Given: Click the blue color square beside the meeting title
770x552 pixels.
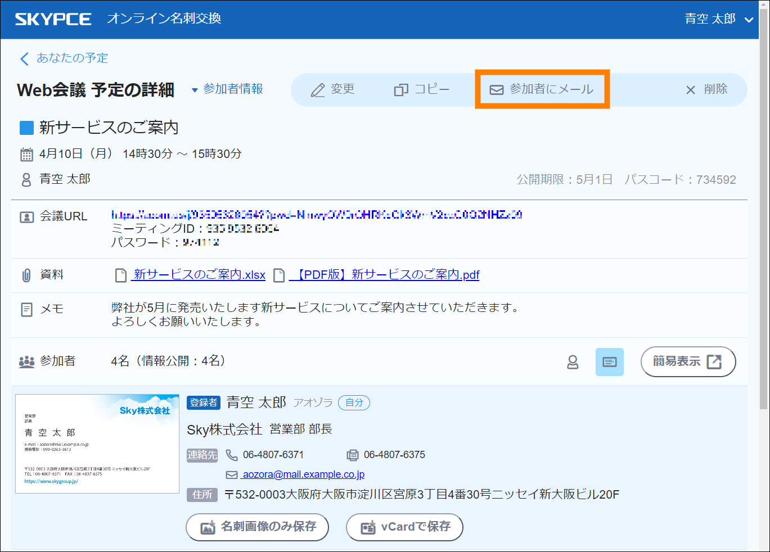Looking at the screenshot, I should 26,128.
